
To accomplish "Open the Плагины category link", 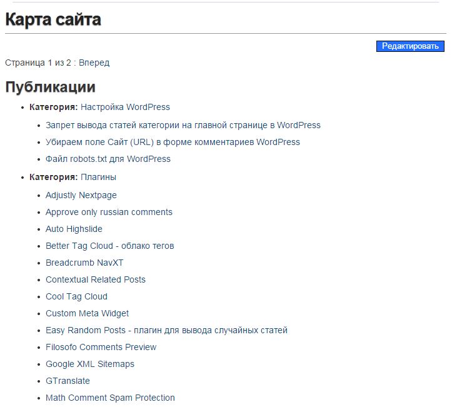I will click(x=98, y=177).
